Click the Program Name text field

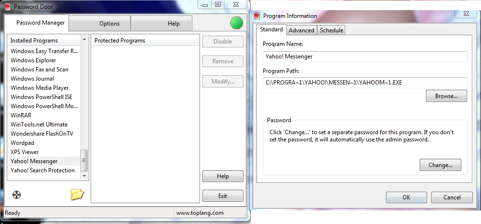tap(365, 56)
